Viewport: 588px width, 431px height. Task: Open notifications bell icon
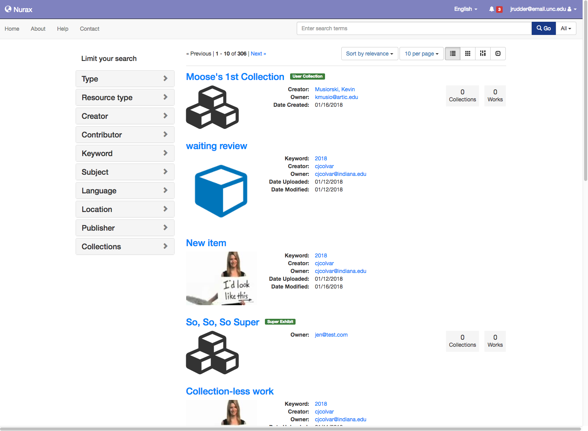[x=491, y=9]
